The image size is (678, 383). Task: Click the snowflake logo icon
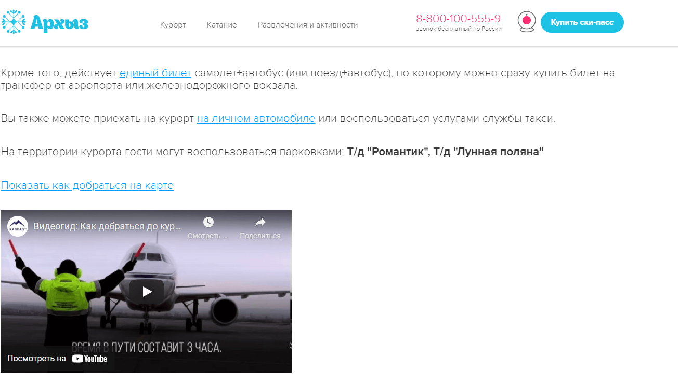point(14,22)
